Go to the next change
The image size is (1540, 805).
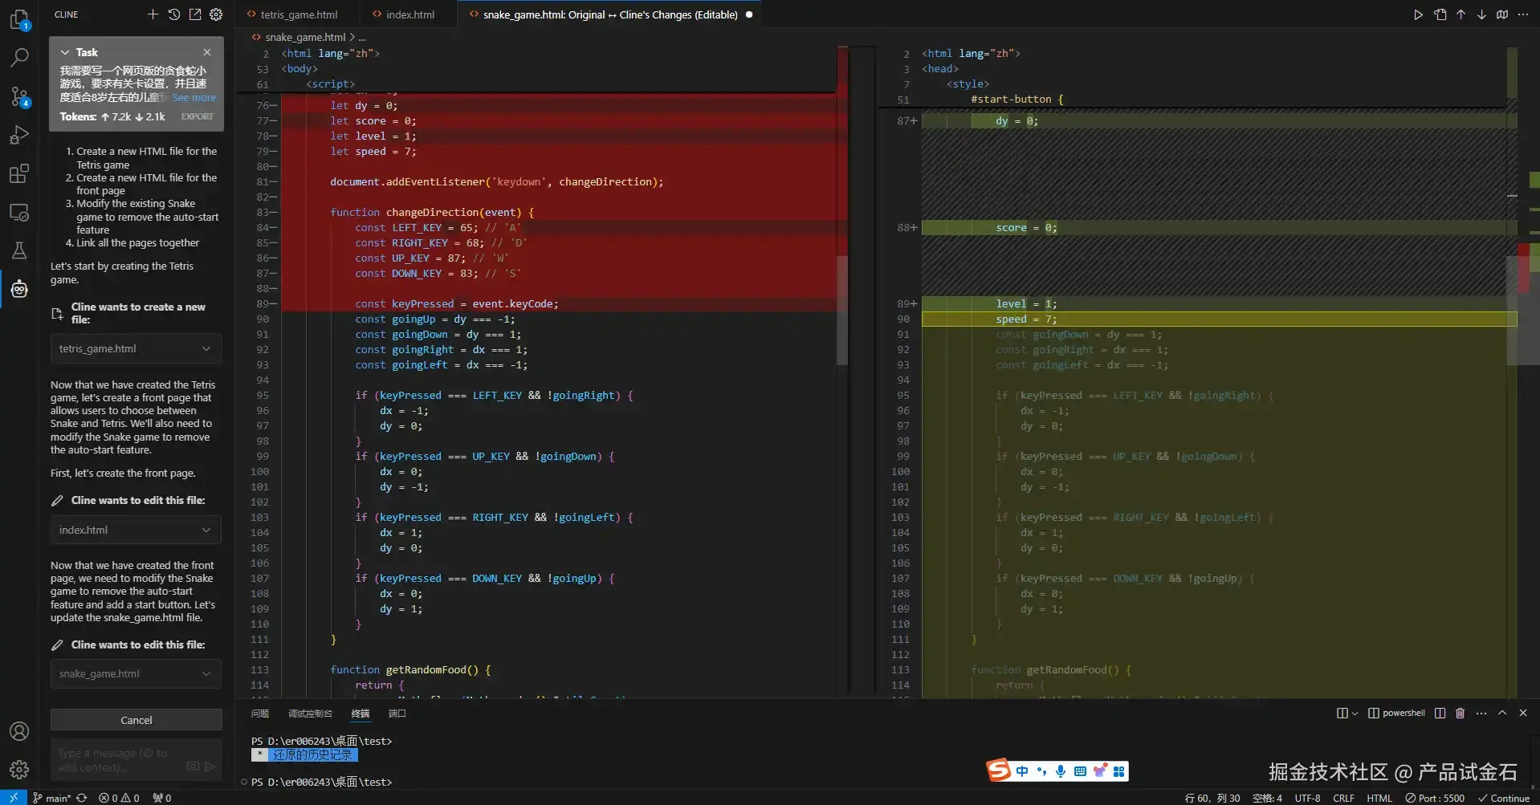[1481, 14]
